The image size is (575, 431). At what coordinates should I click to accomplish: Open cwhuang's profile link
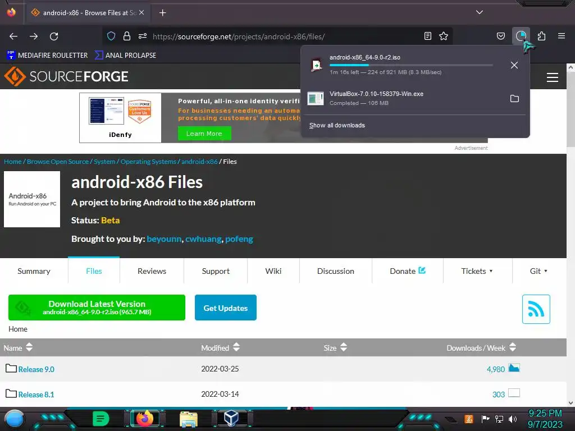point(203,239)
